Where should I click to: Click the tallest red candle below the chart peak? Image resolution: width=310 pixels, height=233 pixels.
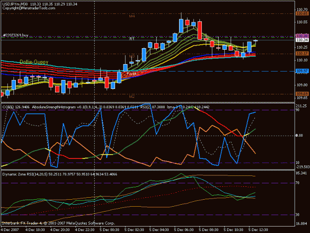pyautogui.click(x=200, y=30)
